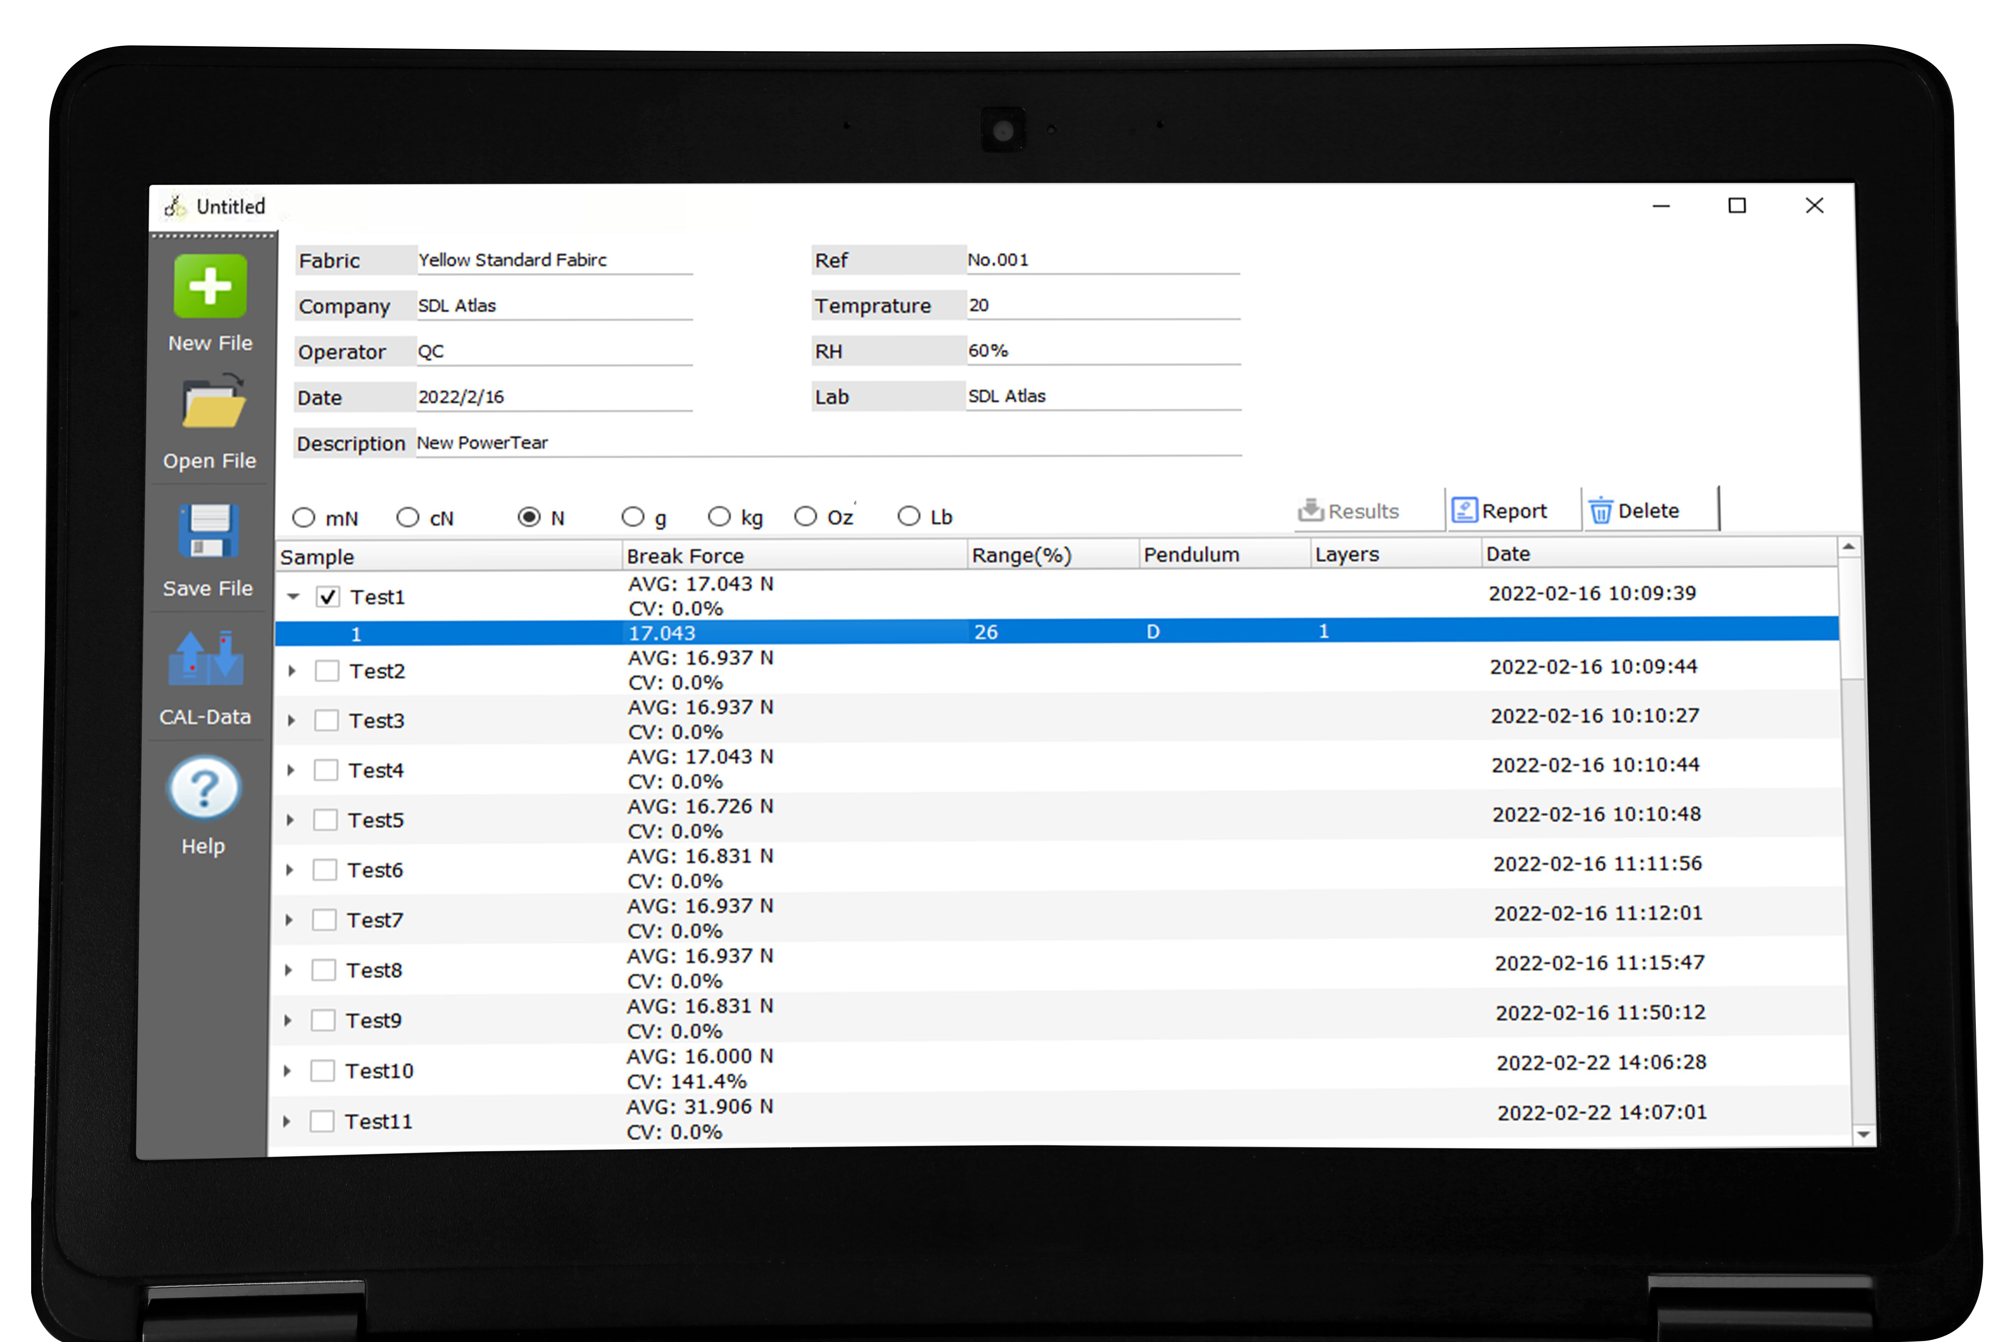Select the cN unit radio button

click(408, 518)
